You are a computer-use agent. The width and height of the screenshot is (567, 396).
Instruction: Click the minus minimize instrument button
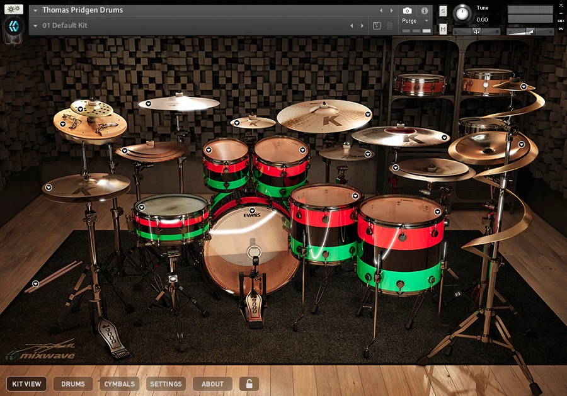pyautogui.click(x=561, y=13)
